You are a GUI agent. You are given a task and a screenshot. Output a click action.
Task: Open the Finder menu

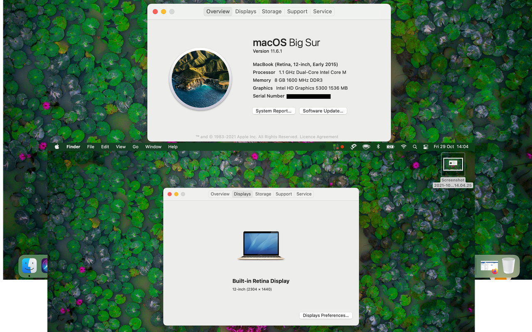[73, 146]
